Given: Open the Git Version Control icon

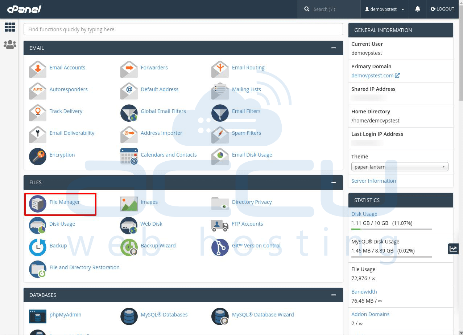Looking at the screenshot, I should [x=220, y=247].
